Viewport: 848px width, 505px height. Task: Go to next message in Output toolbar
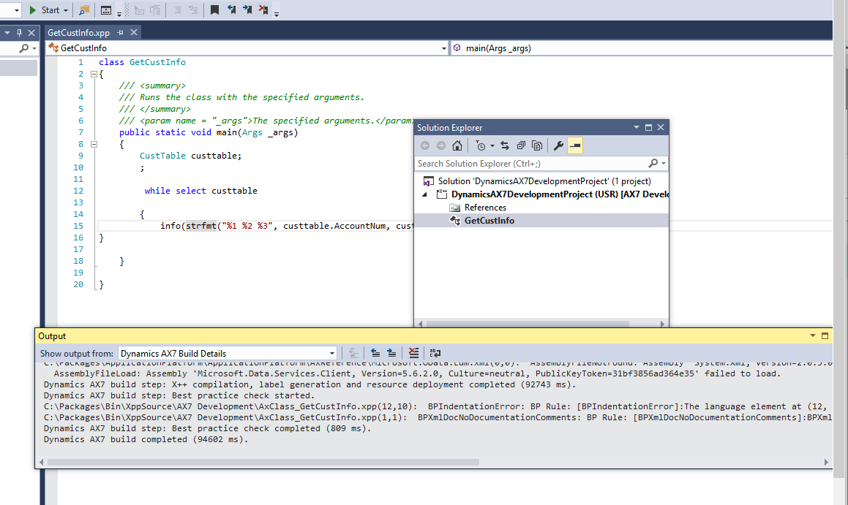click(391, 353)
